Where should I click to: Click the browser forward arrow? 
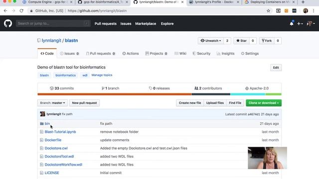click(13, 11)
